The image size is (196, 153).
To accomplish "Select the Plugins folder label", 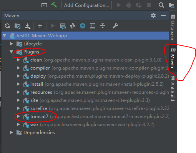I will pos(31,52).
